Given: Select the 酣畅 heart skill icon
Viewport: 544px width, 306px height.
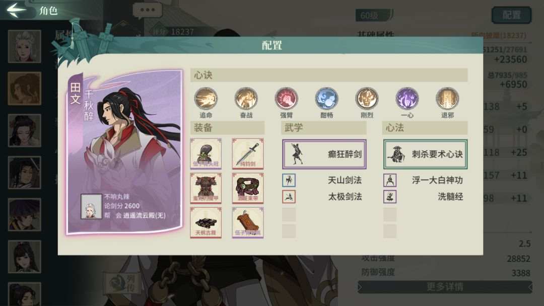Looking at the screenshot, I should click(326, 99).
